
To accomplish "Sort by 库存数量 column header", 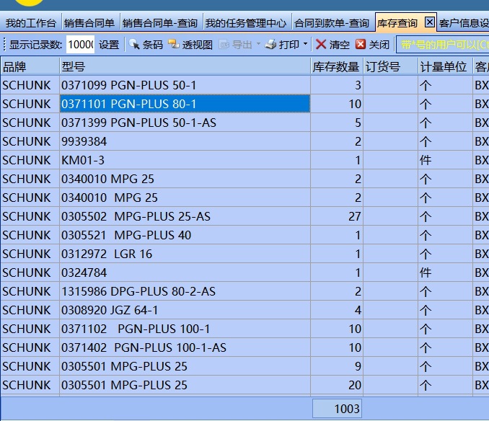I will (336, 66).
